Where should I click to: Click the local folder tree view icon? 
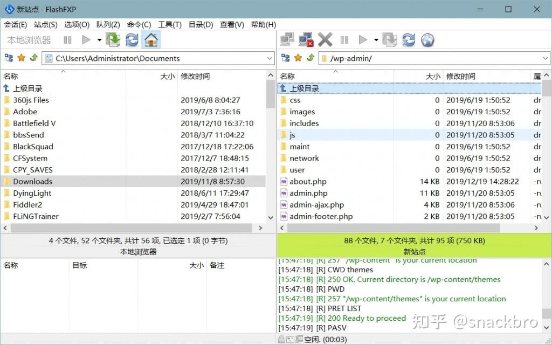(x=8, y=58)
